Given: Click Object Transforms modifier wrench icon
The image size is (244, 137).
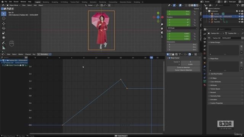Looking at the screenshot, I should pyautogui.click(x=21, y=65).
